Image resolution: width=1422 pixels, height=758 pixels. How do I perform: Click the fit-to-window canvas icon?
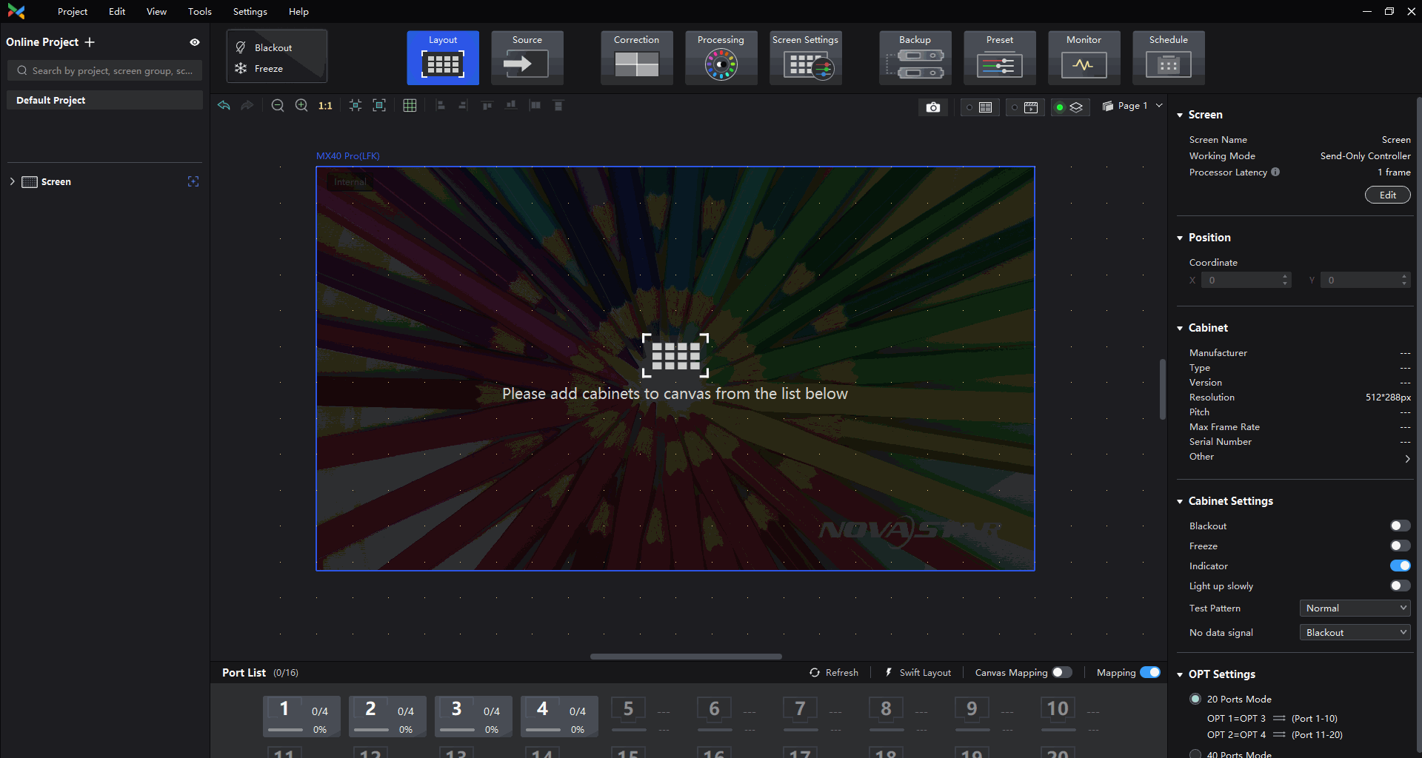pos(379,106)
